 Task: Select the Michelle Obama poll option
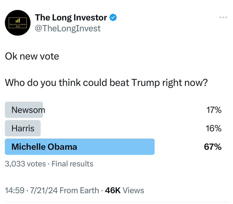coord(44,147)
